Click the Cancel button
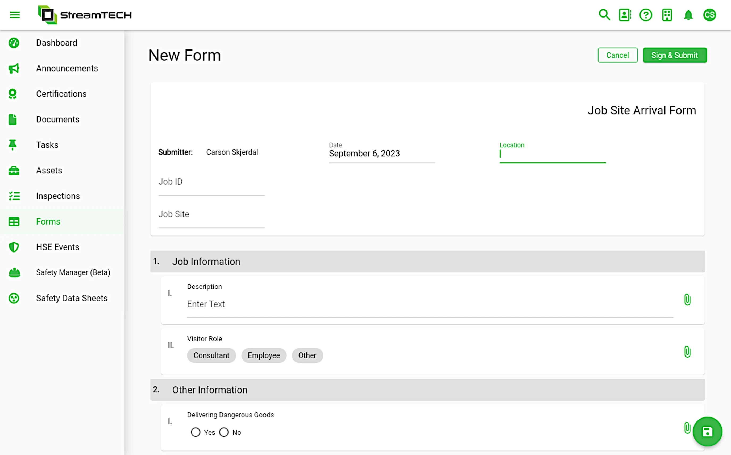Viewport: 731px width, 455px height. coord(617,55)
